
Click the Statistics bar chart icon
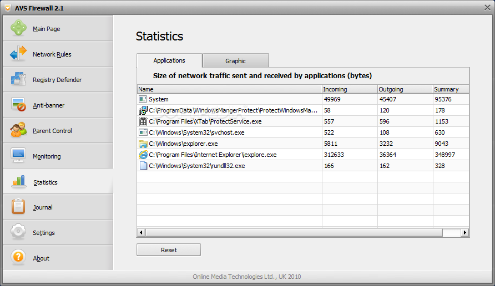(x=18, y=181)
